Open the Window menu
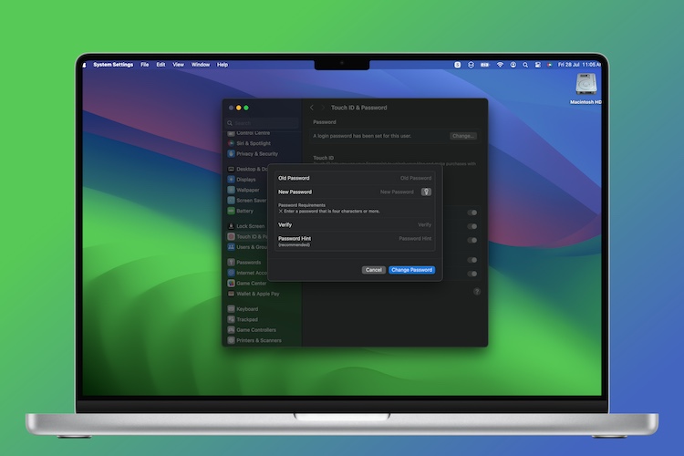Screen dimensions: 684x456 pos(200,65)
